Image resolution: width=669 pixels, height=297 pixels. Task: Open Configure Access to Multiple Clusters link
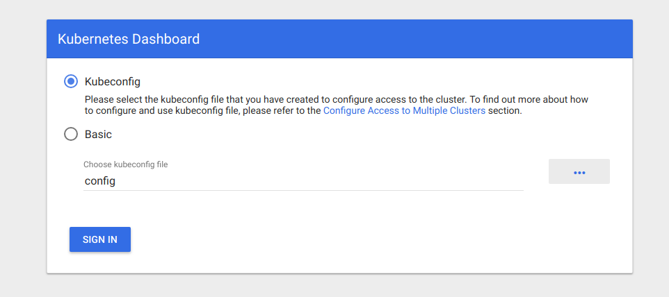[405, 111]
